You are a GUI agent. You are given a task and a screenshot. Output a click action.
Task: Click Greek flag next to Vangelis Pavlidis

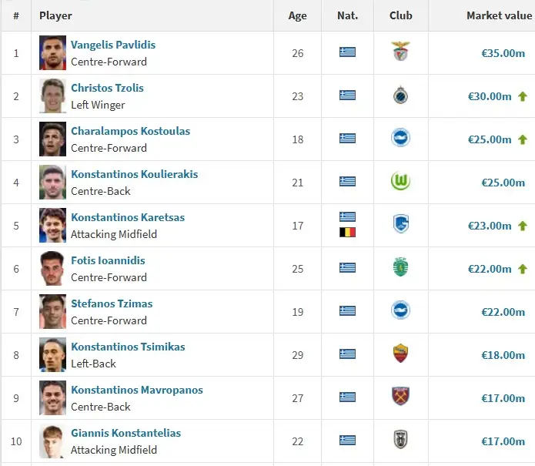[347, 52]
